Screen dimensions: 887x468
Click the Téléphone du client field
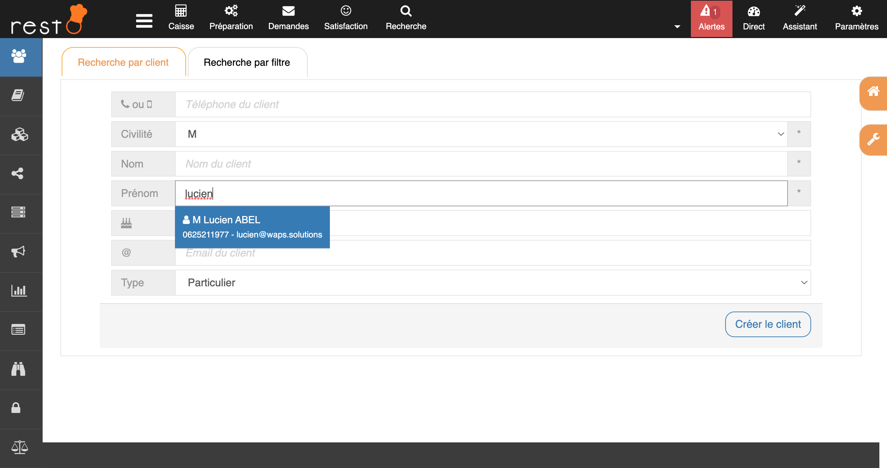click(x=492, y=104)
